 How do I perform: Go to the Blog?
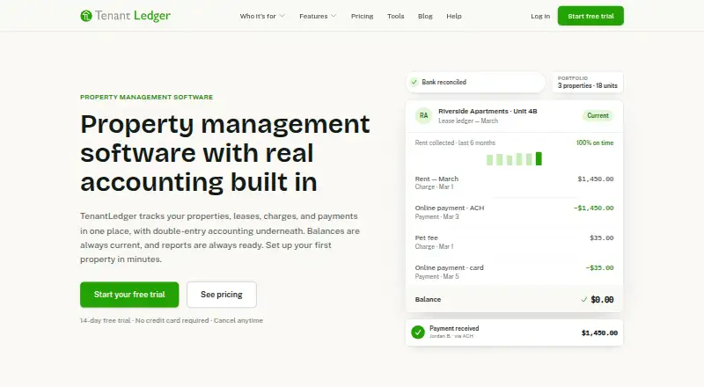click(425, 16)
